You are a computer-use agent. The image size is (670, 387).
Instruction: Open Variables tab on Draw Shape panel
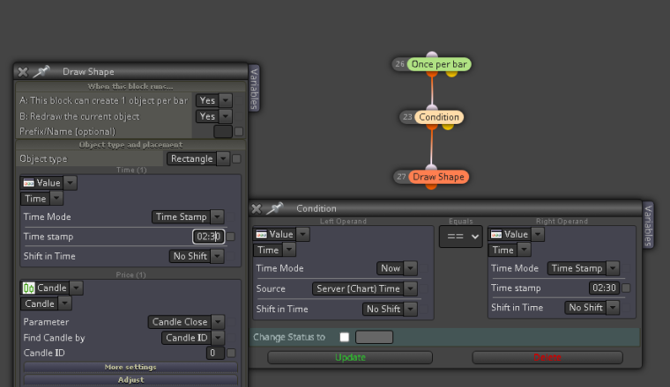click(x=254, y=89)
